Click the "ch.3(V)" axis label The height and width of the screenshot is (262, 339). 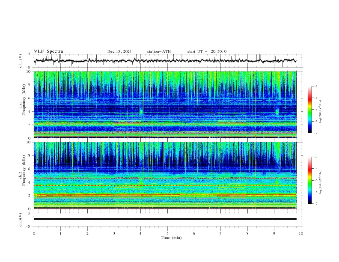21,220
